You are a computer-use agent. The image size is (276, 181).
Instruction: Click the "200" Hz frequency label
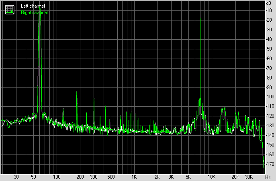80,177
